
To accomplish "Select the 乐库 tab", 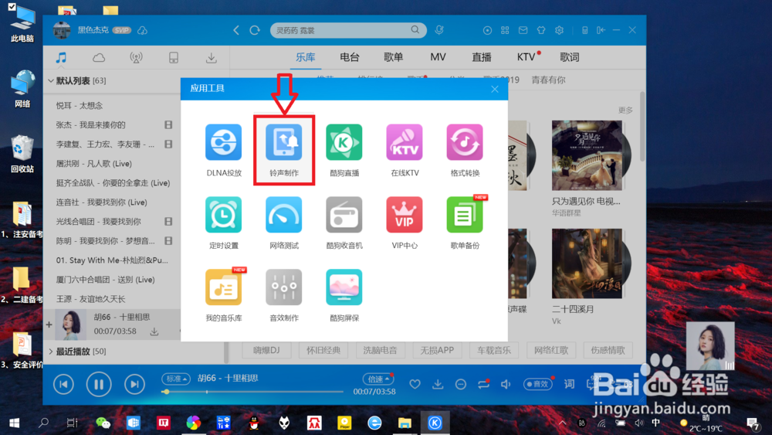I will click(x=305, y=57).
